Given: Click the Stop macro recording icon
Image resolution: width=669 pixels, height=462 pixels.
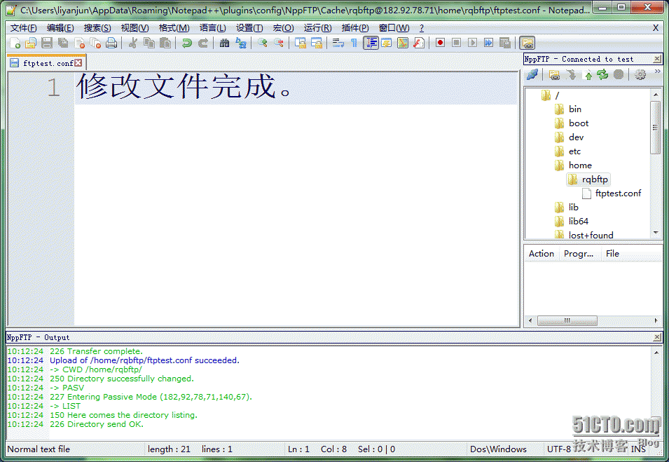Looking at the screenshot, I should point(456,43).
